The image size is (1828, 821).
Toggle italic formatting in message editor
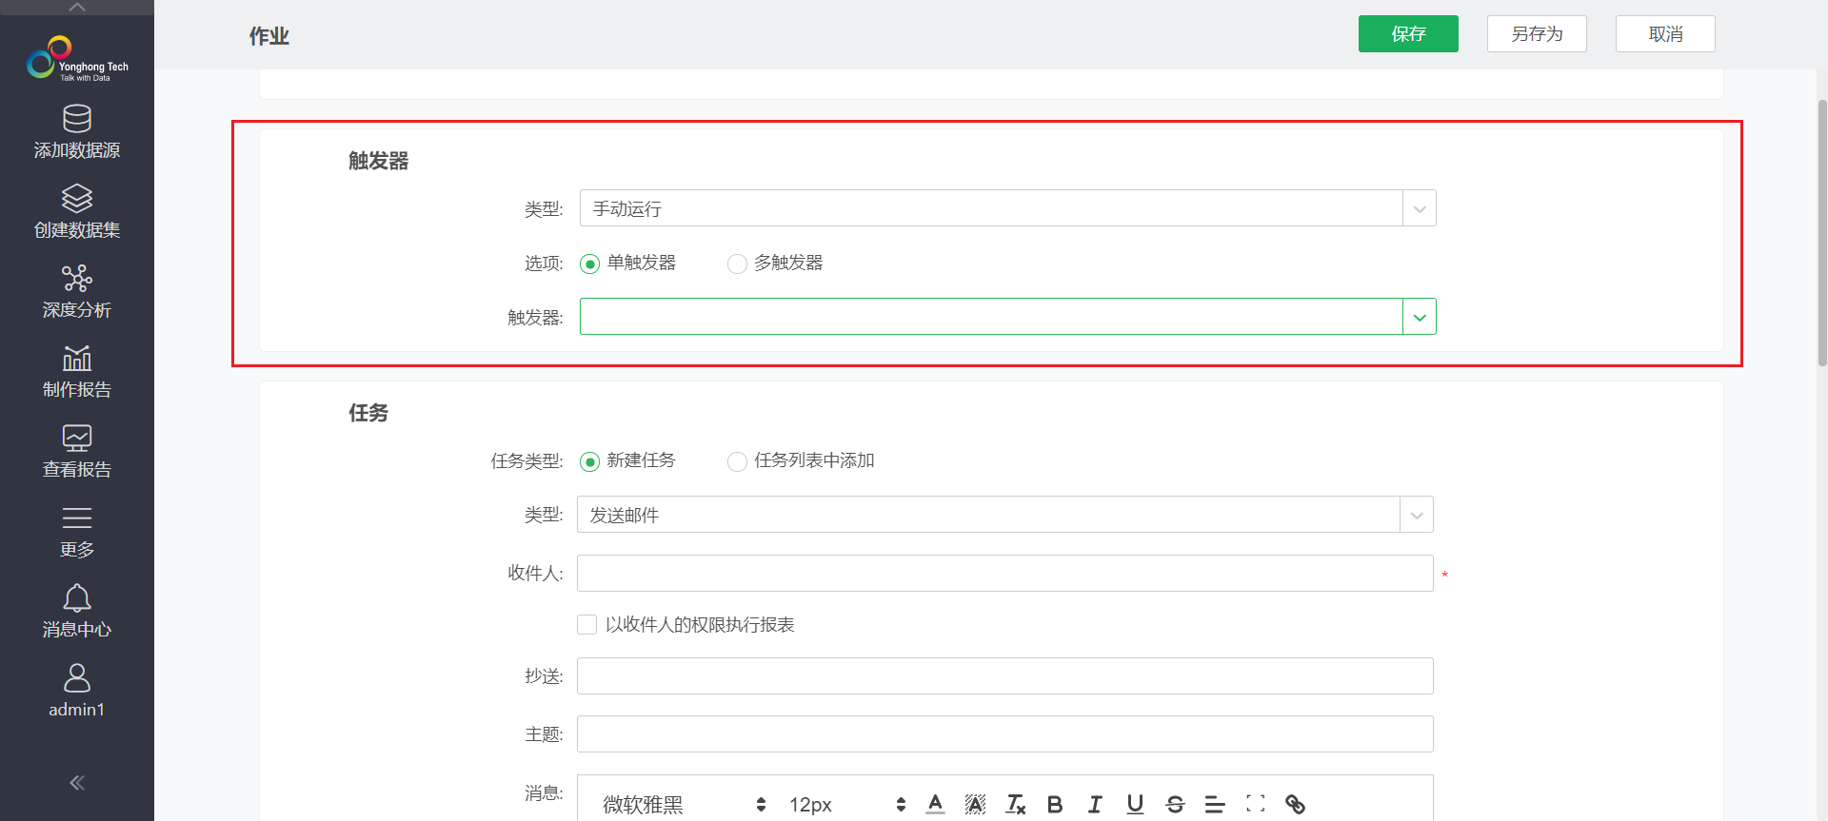click(1095, 805)
